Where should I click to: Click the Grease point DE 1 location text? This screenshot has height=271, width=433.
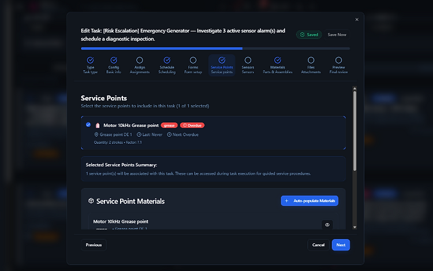coord(115,135)
